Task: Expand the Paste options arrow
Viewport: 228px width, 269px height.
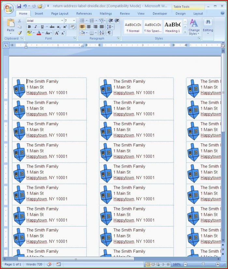Action: tap(10, 34)
